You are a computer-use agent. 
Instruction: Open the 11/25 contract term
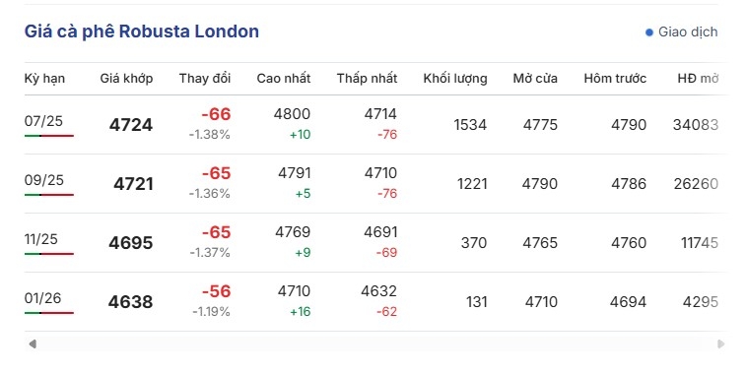coord(41,239)
